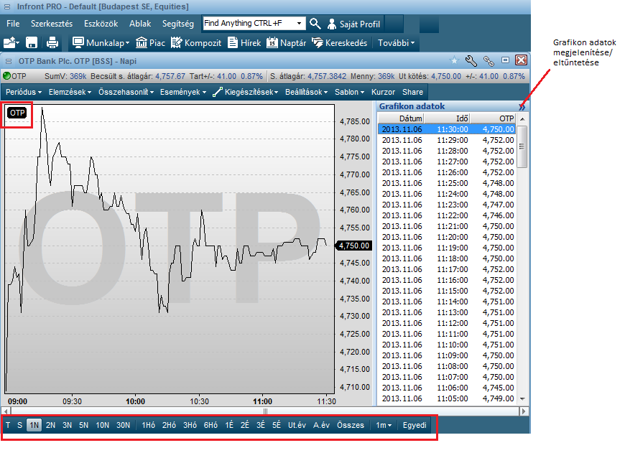Open the Elemzések dropdown
The width and height of the screenshot is (625, 453).
coord(70,92)
